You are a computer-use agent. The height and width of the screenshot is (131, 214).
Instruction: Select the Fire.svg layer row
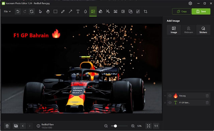point(189,96)
